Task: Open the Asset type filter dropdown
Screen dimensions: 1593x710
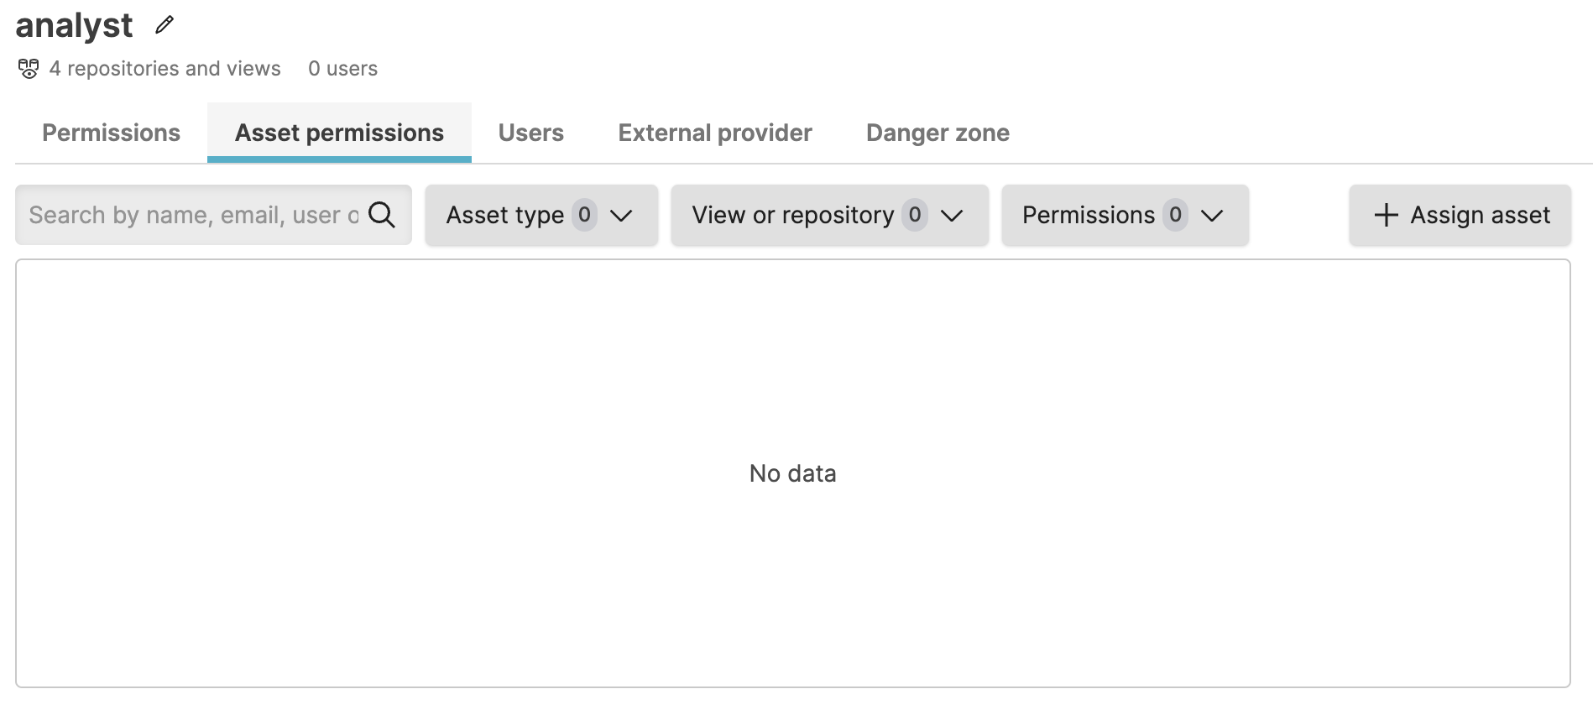Action: (x=541, y=216)
